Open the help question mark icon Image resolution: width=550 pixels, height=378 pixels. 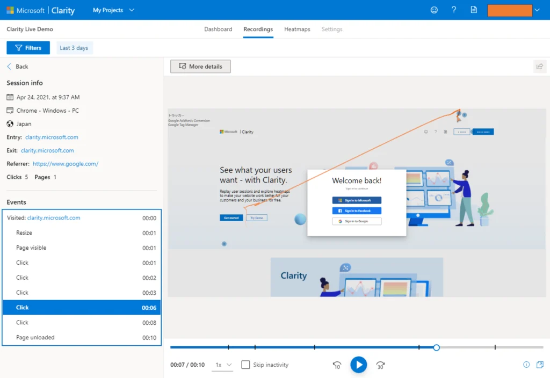click(453, 10)
